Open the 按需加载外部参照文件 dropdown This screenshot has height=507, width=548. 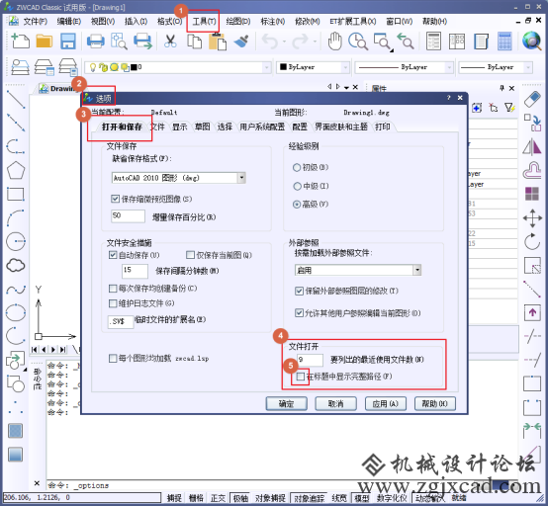pos(417,270)
